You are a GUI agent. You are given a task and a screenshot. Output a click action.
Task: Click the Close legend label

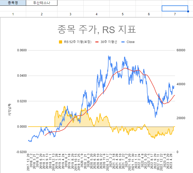click(130, 42)
